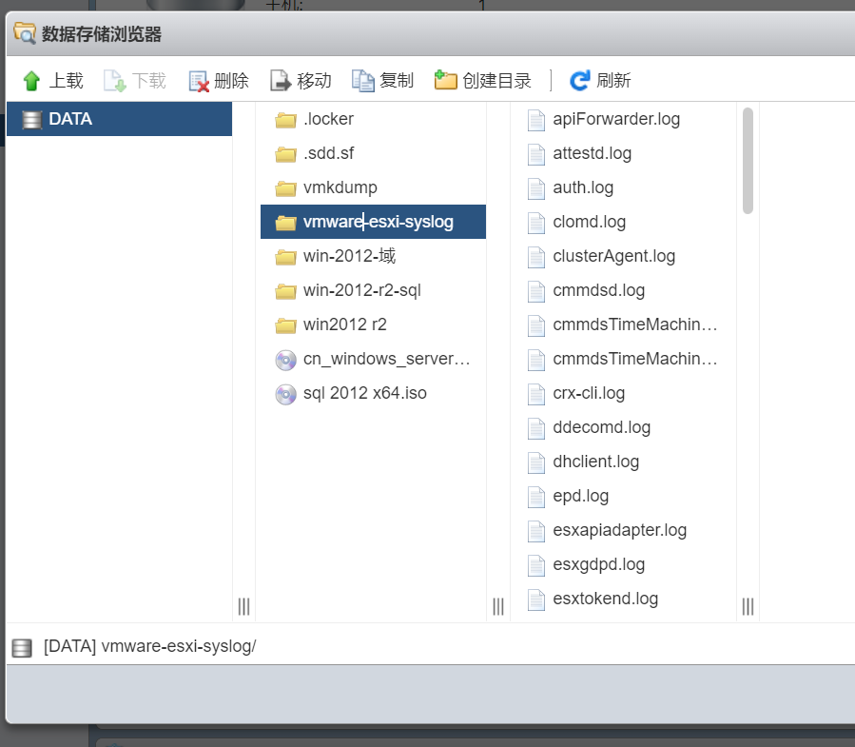Click datastore icon in the path bar
The height and width of the screenshot is (747, 855).
click(22, 648)
